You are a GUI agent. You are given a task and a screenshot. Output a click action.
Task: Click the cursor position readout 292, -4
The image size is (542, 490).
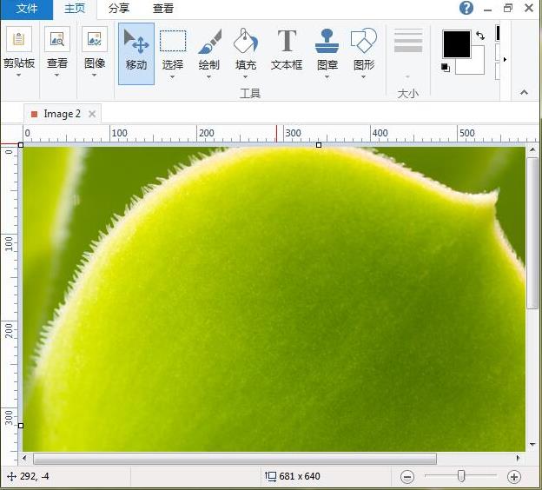pos(34,476)
